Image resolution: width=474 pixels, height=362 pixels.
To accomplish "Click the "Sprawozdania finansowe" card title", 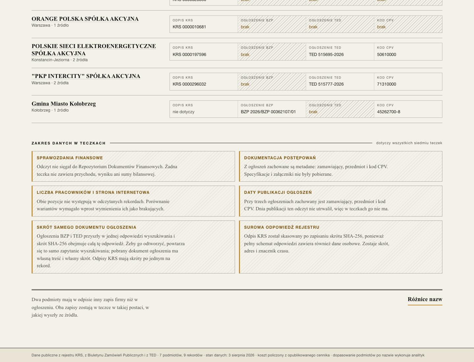I will click(x=70, y=158).
